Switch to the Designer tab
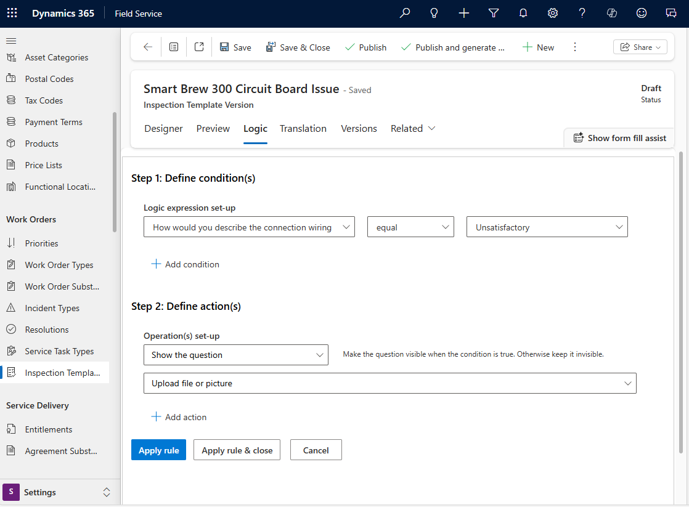 pos(163,128)
